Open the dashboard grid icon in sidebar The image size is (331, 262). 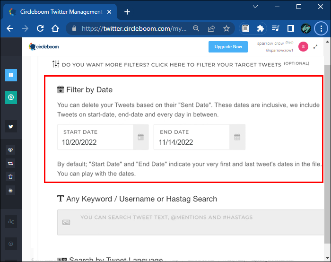(x=10, y=75)
